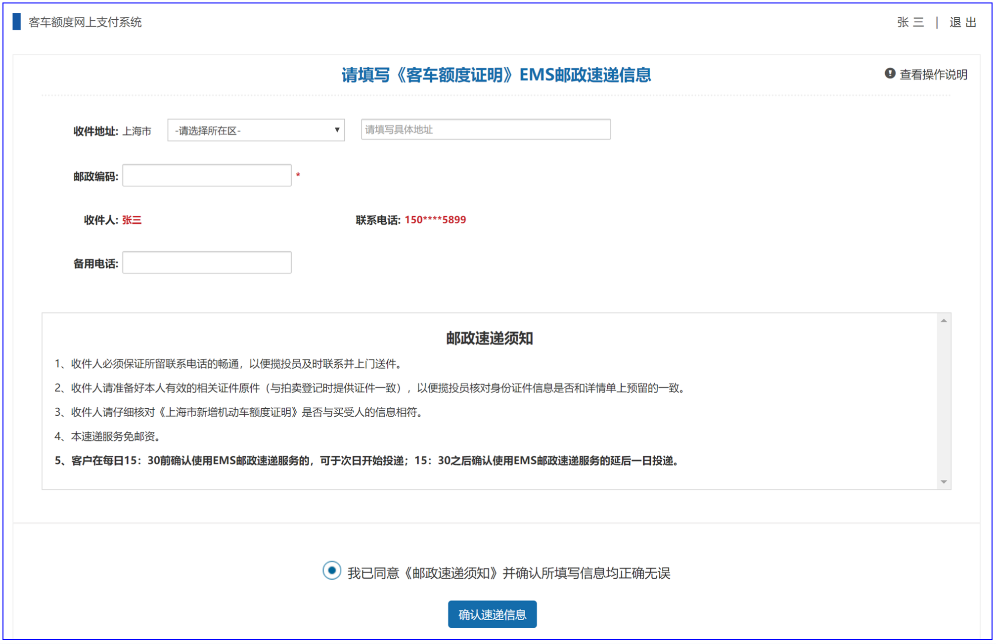This screenshot has height=644, width=996.
Task: Click into the 邮政编码 postal code field
Action: (x=207, y=175)
